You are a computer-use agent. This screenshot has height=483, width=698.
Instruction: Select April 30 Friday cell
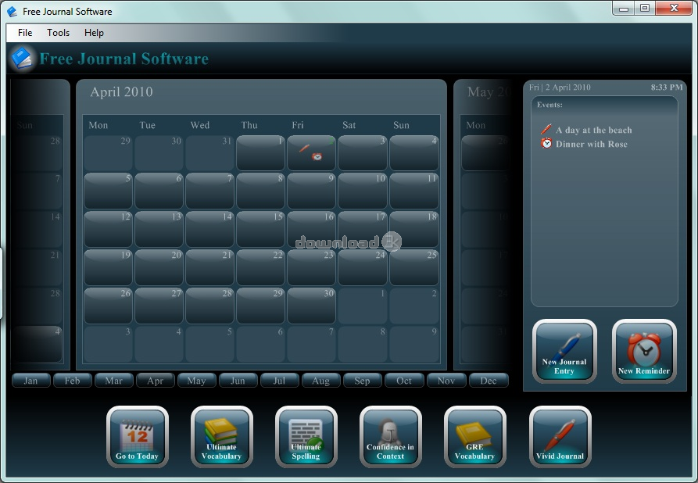[311, 306]
